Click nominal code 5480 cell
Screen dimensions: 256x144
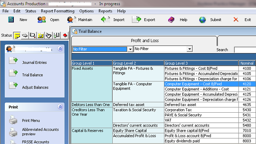click(x=247, y=125)
